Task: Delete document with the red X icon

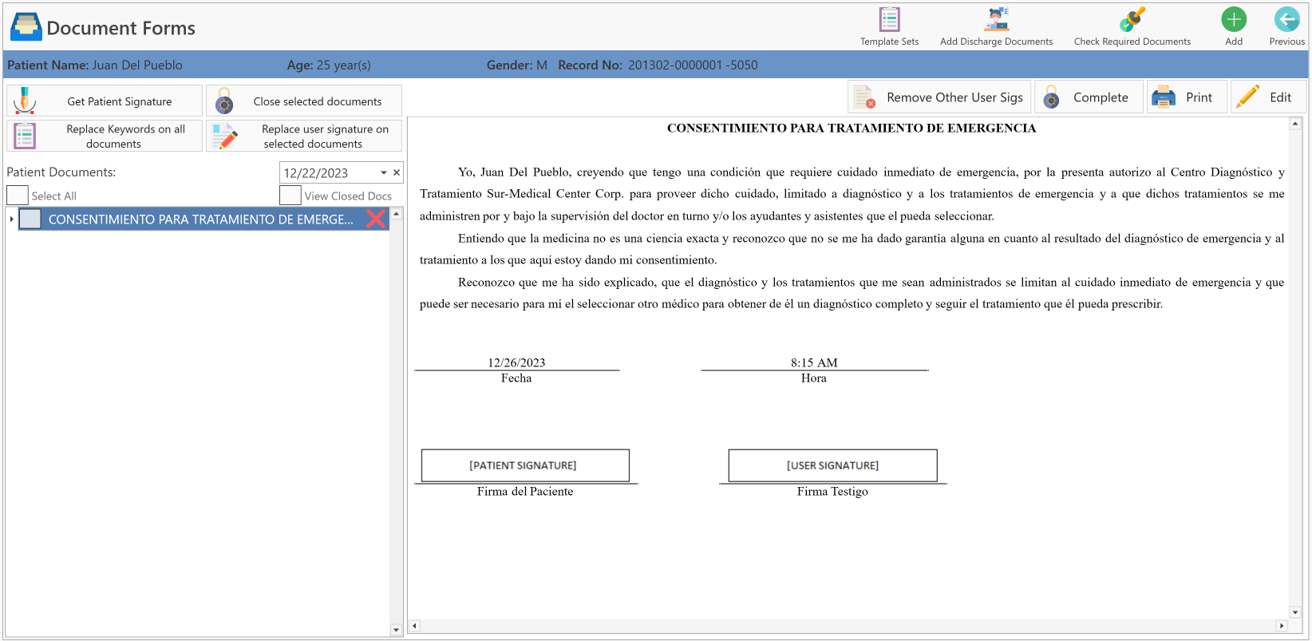Action: pos(376,219)
